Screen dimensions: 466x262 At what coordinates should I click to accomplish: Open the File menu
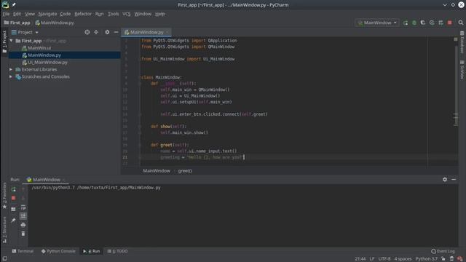(6, 14)
